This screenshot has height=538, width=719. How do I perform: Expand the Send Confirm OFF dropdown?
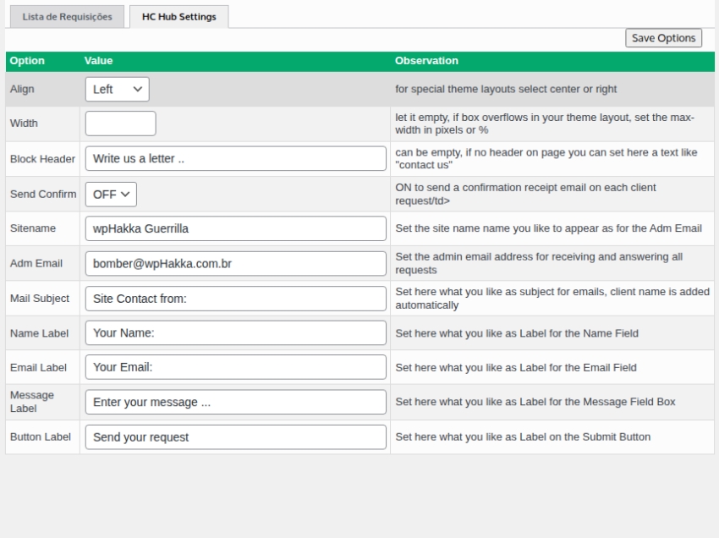(111, 194)
